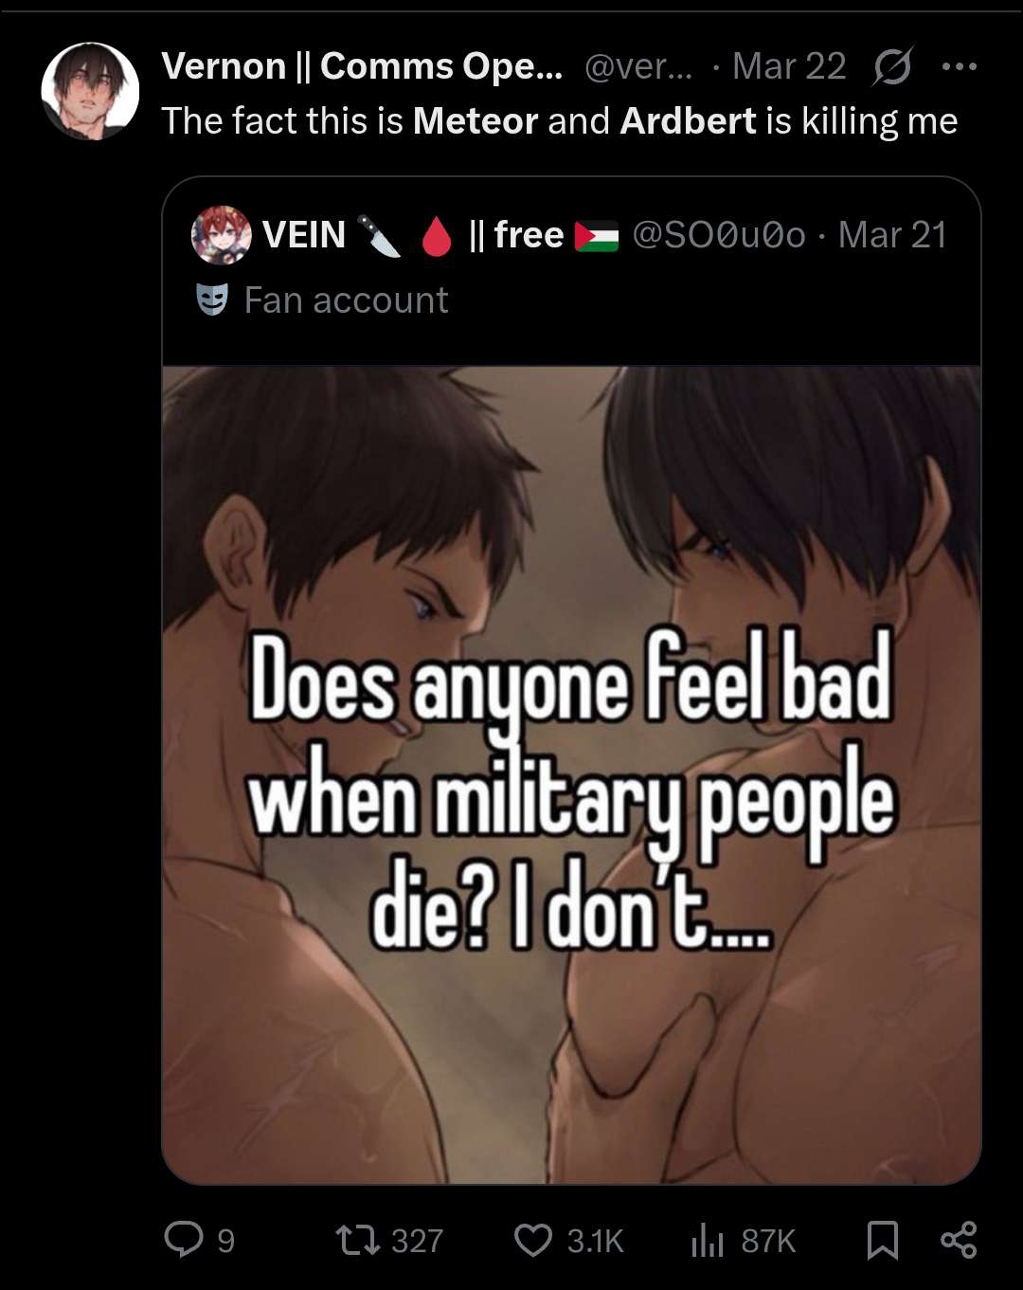View post analytics bar chart icon
The width and height of the screenshot is (1023, 1290).
point(708,1240)
